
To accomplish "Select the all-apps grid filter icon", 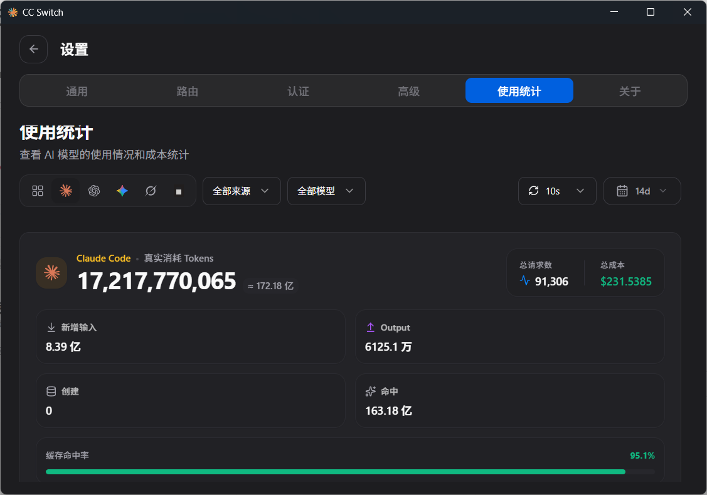I will pos(38,191).
